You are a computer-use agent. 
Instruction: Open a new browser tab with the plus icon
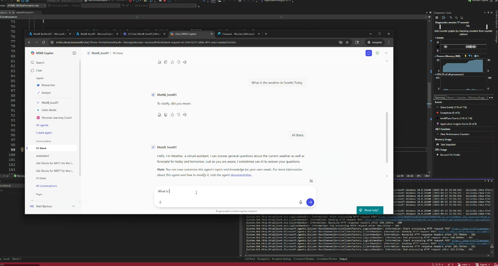266,34
